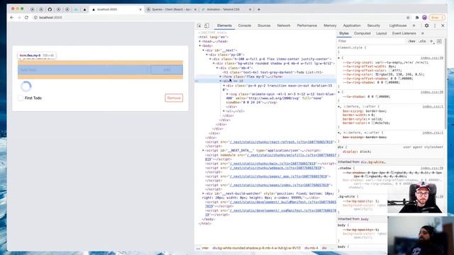
Task: Toggle the computed styles sidebar icon
Action: coord(439,41)
